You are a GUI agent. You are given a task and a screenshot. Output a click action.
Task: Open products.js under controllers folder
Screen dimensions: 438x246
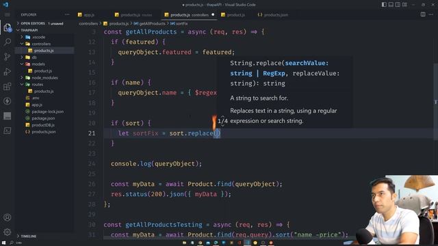point(44,51)
